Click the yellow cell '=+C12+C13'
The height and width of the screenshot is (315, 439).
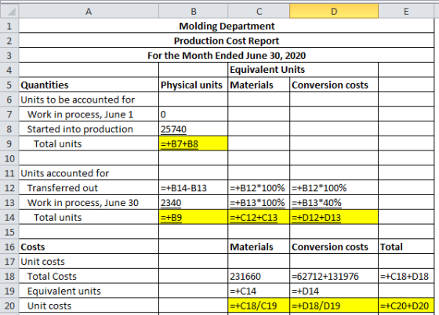pos(259,217)
